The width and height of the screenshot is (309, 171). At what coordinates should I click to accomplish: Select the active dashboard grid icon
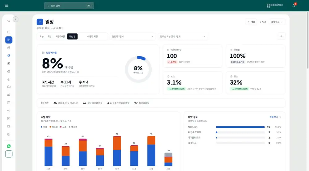[x=9, y=40]
